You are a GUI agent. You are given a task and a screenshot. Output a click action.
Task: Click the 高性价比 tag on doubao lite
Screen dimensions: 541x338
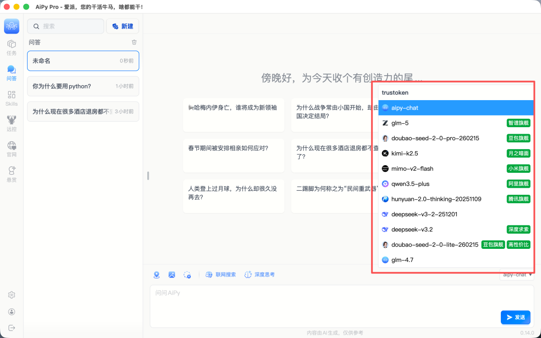coord(518,244)
